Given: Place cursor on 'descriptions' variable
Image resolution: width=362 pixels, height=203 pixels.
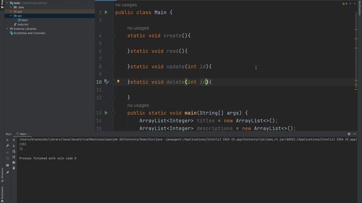Looking at the screenshot, I should click(215, 129).
